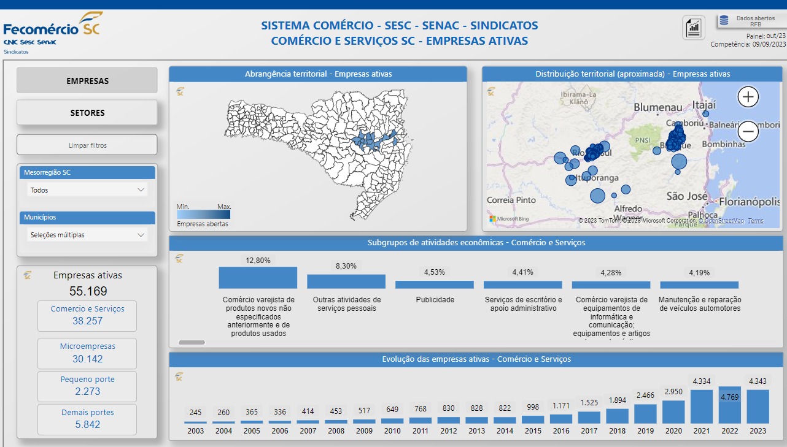Zoom in on the distribution map

748,97
